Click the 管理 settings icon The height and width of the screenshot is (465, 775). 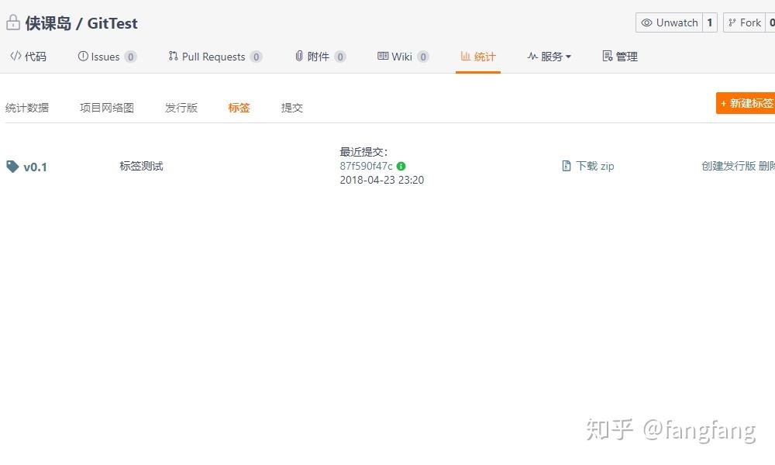(605, 56)
